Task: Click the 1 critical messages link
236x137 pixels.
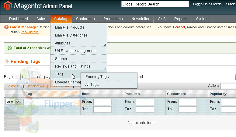Action: (x=179, y=27)
